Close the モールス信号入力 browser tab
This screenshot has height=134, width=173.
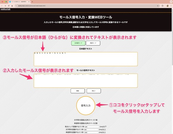(x=29, y=2)
